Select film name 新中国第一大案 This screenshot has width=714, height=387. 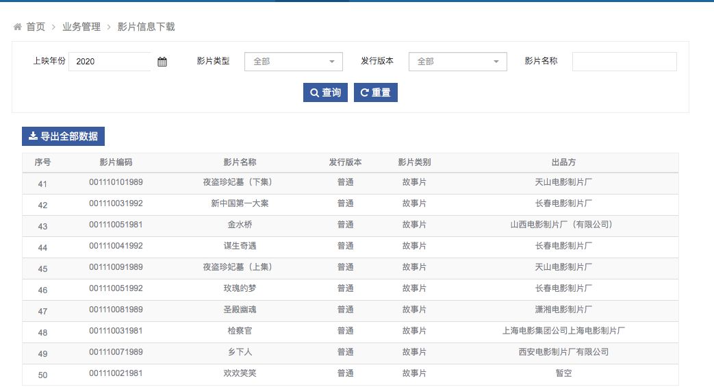click(240, 203)
